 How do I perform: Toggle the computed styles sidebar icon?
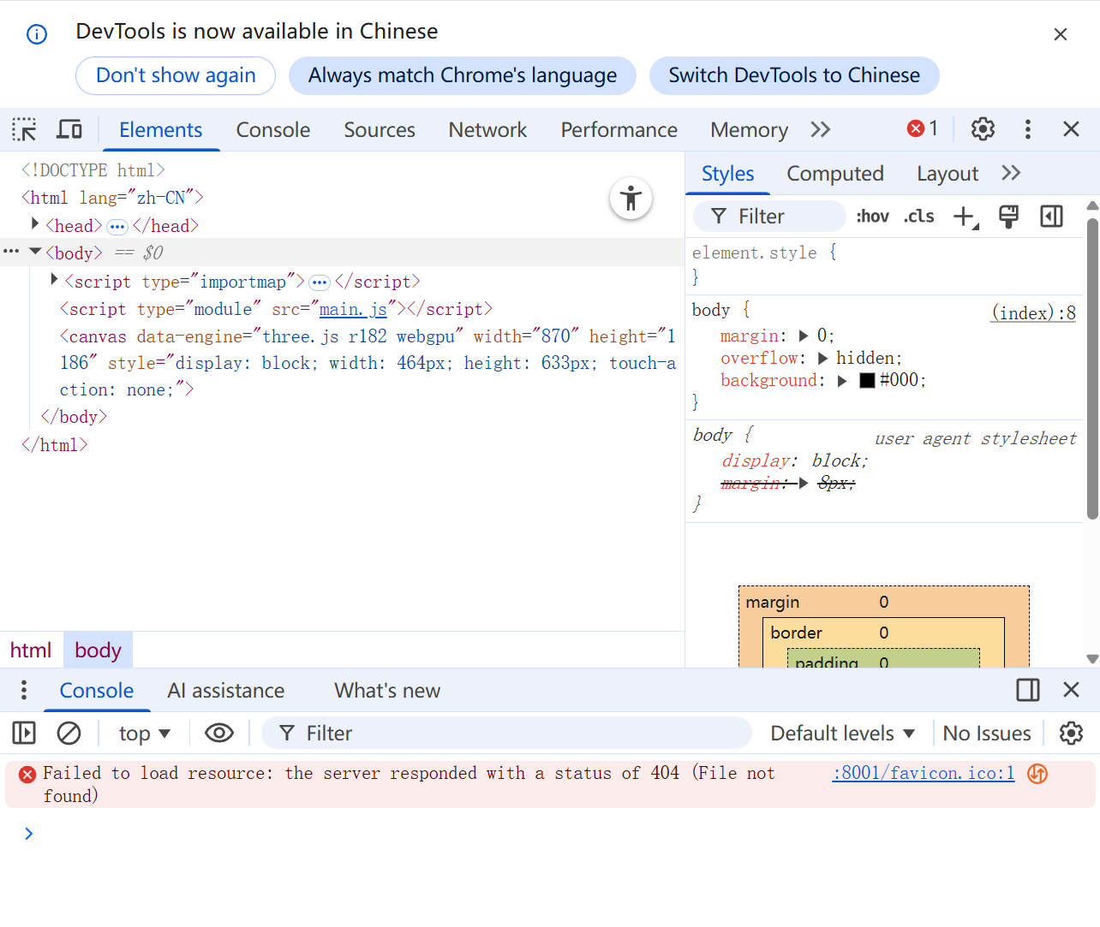click(x=1051, y=217)
